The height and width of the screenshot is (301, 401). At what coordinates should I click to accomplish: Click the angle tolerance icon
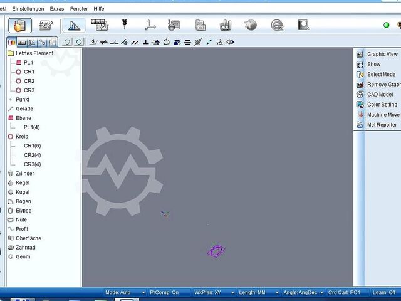(93, 42)
